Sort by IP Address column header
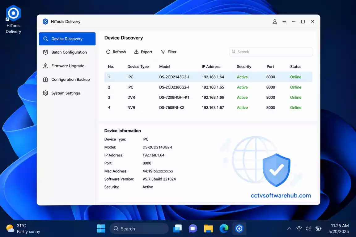This screenshot has width=356, height=237. 211,66
